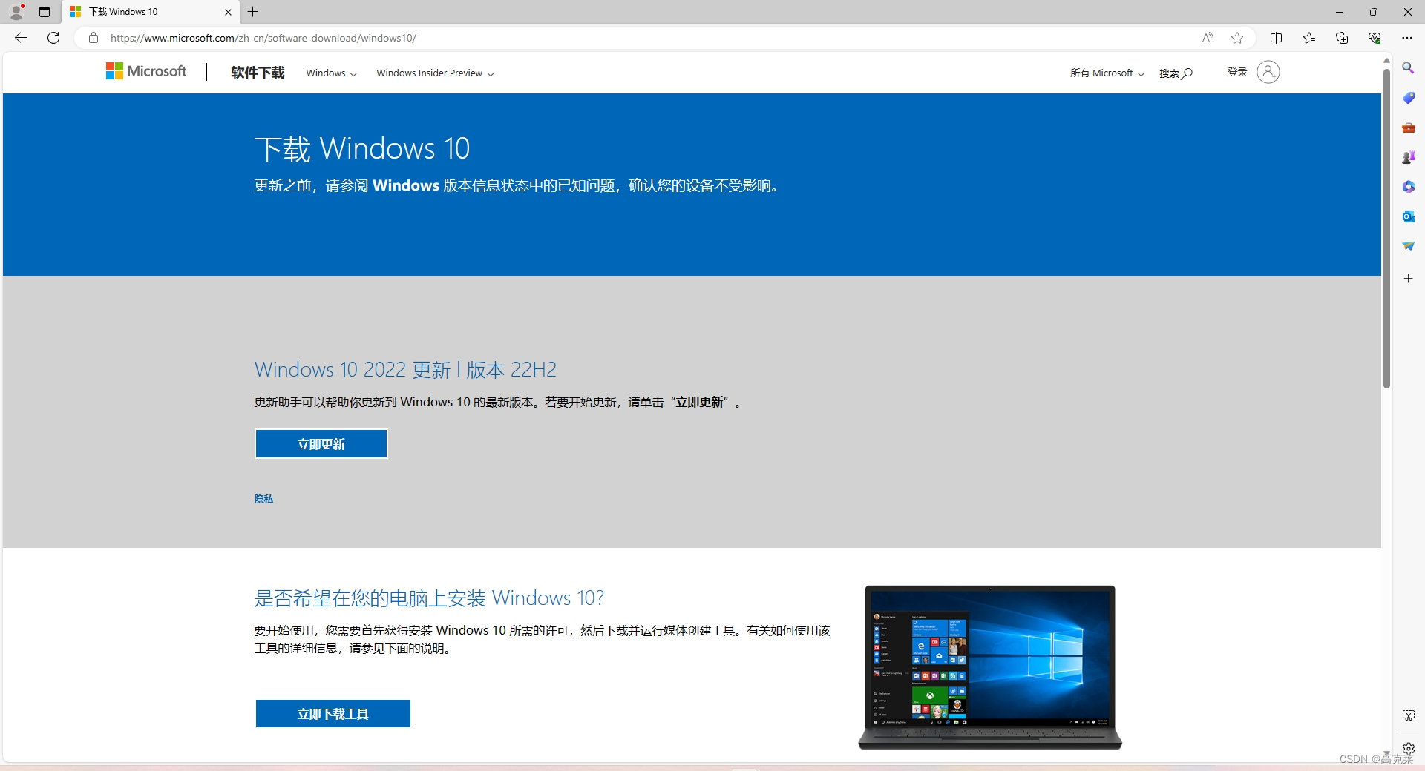Open sidebar Microsoft 365 icon
1425x771 pixels.
1408,187
